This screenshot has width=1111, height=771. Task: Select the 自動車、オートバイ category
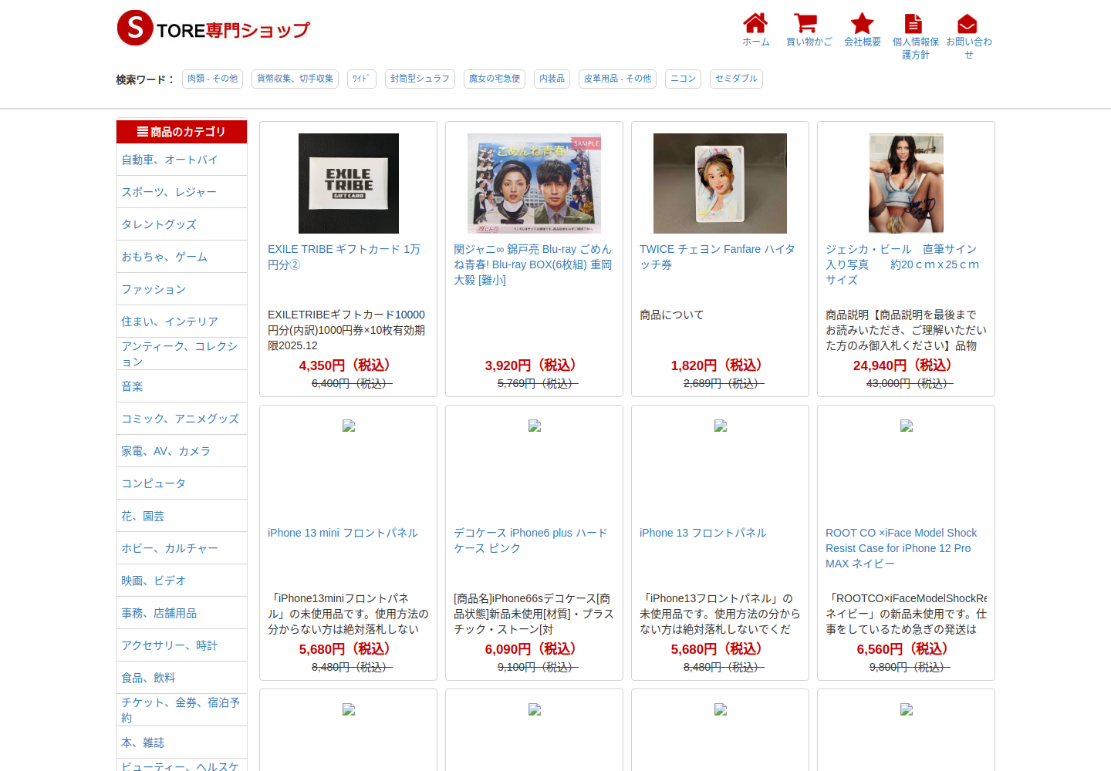pos(170,160)
